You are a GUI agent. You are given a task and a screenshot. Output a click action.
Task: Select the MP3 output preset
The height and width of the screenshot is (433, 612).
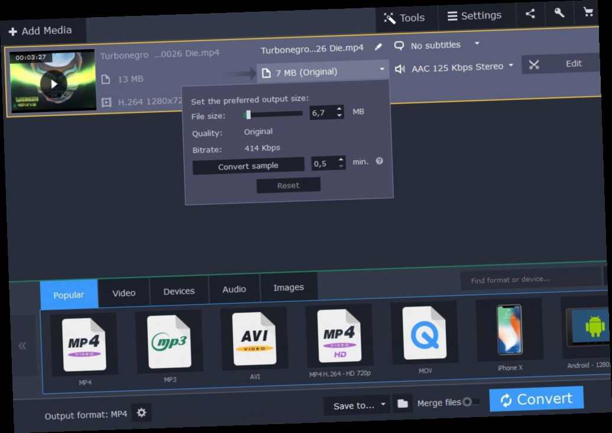(x=170, y=341)
